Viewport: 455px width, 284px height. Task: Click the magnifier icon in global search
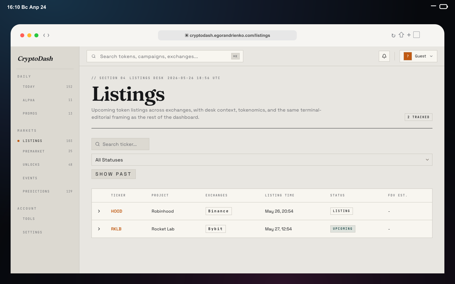(x=94, y=56)
